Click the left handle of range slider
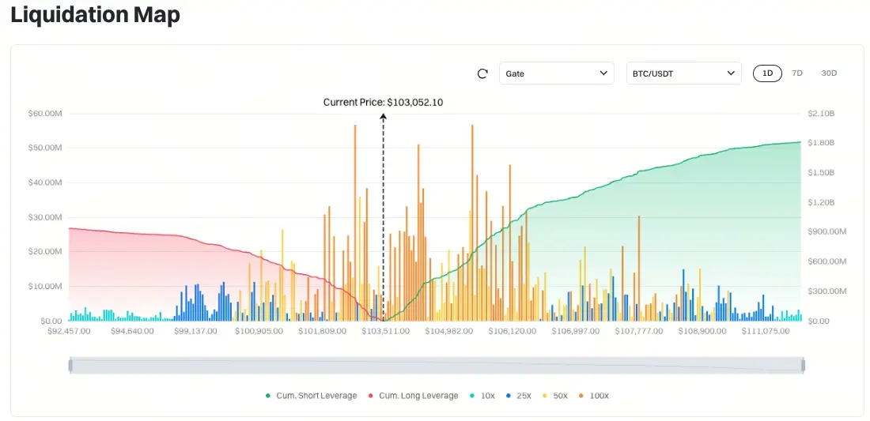The width and height of the screenshot is (870, 421). click(70, 365)
